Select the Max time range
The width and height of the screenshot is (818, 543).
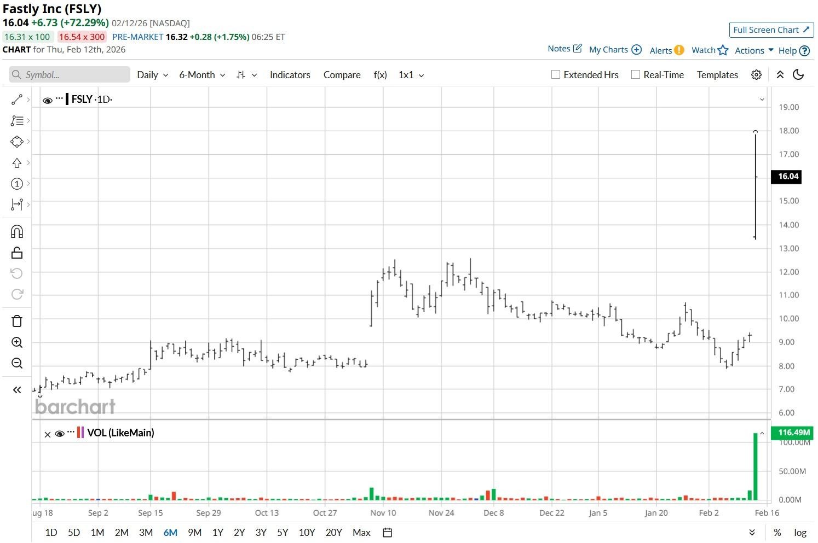[361, 533]
